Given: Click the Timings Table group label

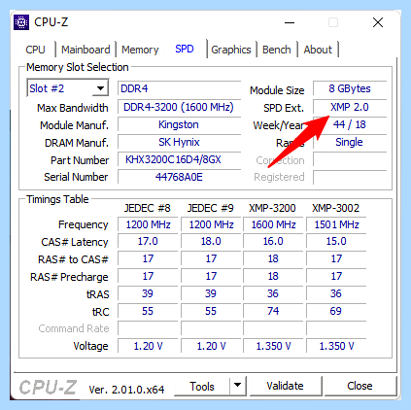Looking at the screenshot, I should (57, 199).
